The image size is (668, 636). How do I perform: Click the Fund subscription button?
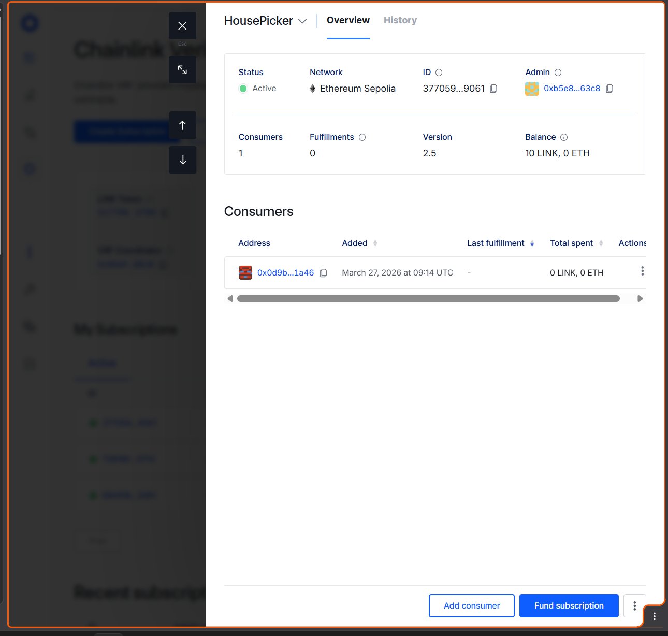pos(569,606)
